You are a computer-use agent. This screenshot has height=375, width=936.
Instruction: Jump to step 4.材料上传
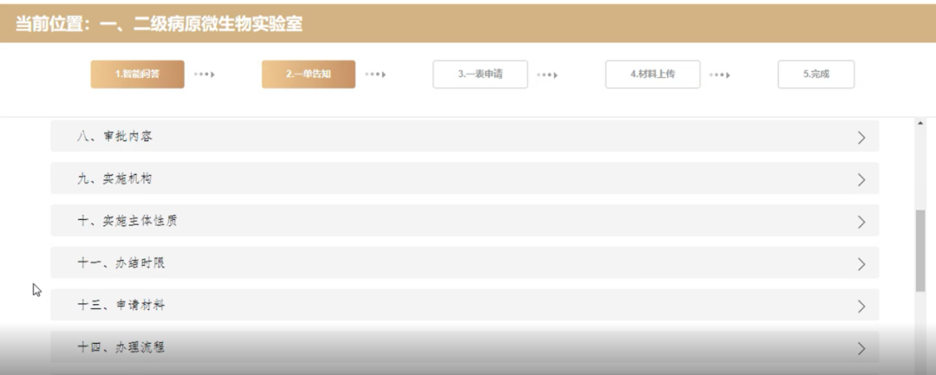[x=652, y=74]
